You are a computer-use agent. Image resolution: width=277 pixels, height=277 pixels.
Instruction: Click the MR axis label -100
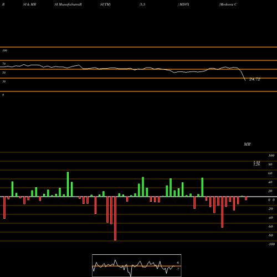click(271, 244)
